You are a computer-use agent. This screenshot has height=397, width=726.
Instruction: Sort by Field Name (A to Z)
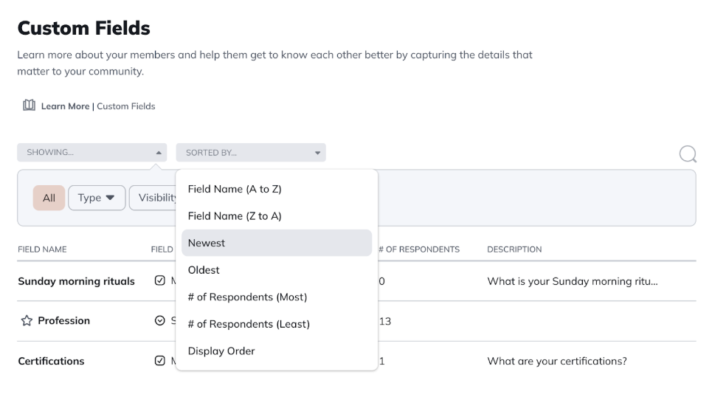coord(235,189)
